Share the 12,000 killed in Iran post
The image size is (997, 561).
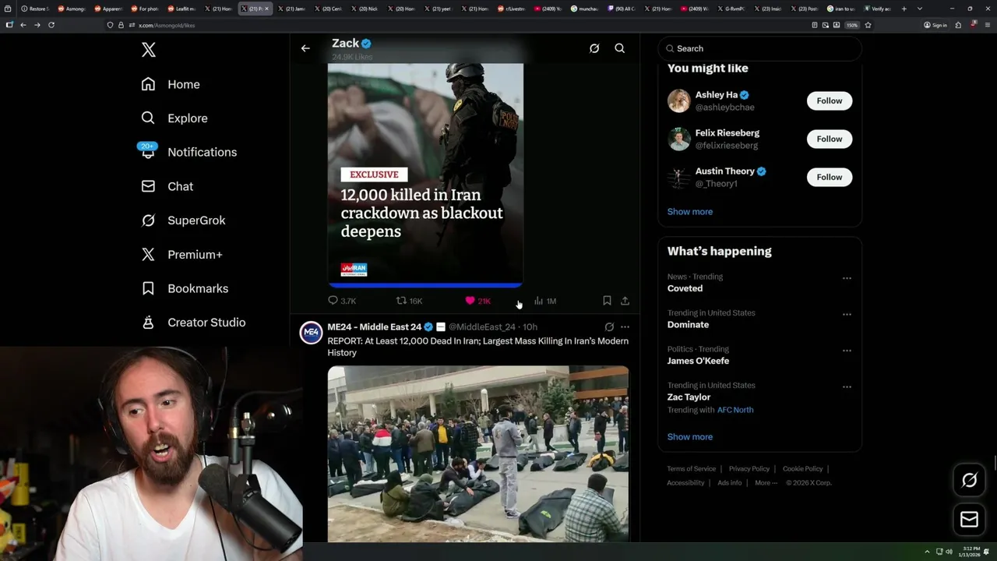click(625, 301)
